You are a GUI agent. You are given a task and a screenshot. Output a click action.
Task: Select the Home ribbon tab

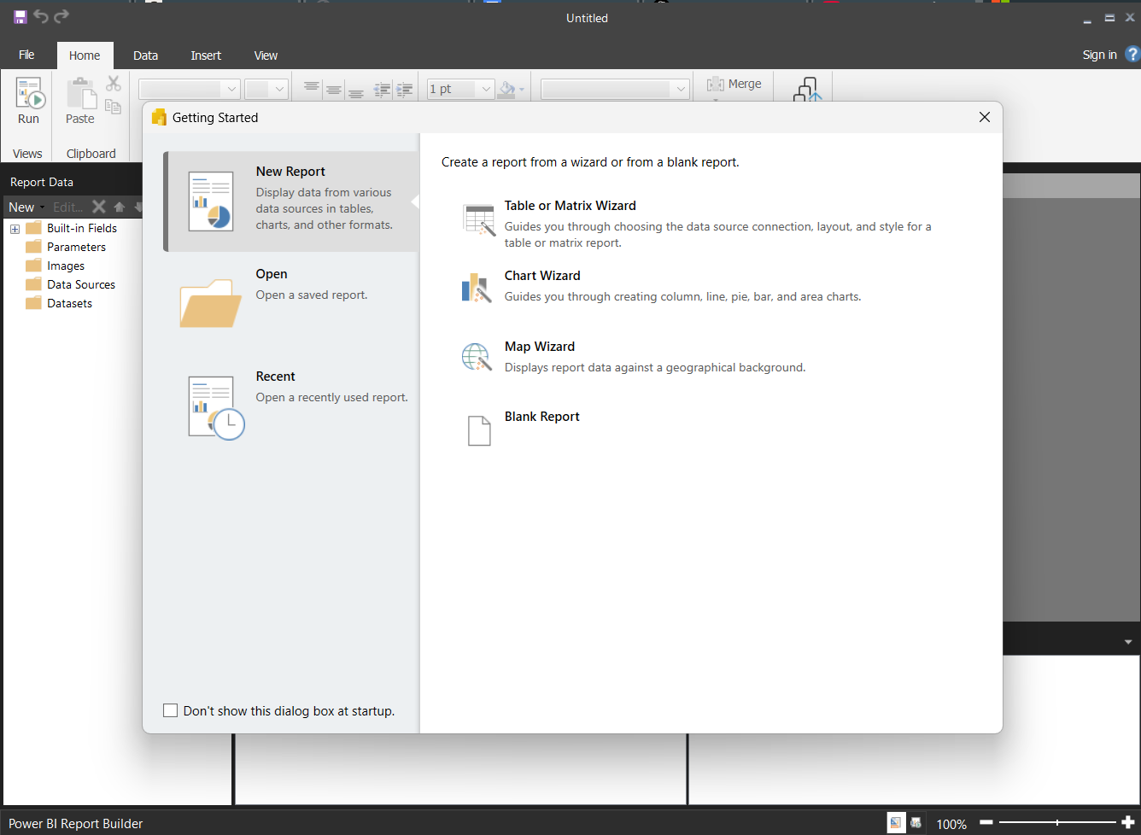point(85,55)
